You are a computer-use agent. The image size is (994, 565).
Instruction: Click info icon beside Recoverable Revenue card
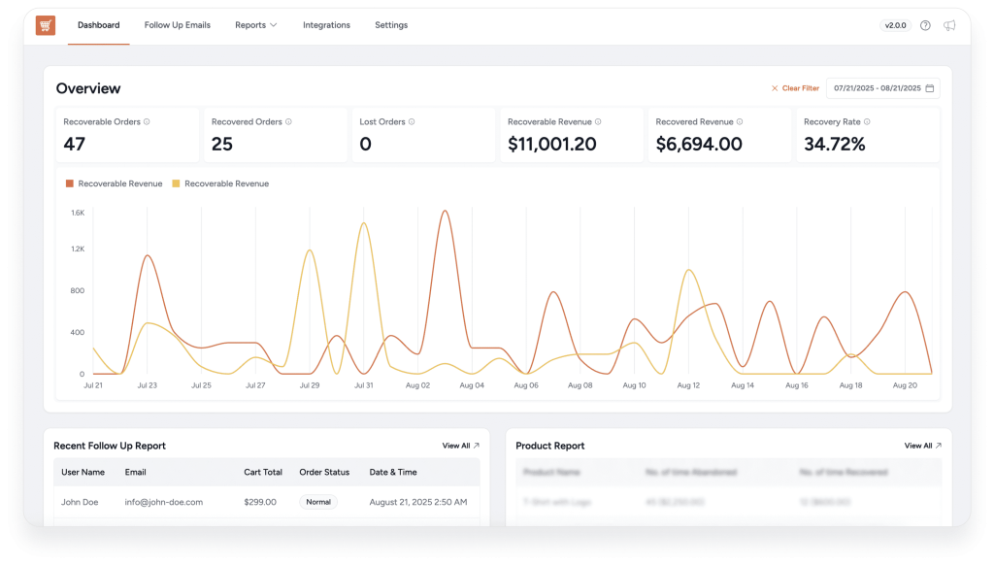point(598,122)
